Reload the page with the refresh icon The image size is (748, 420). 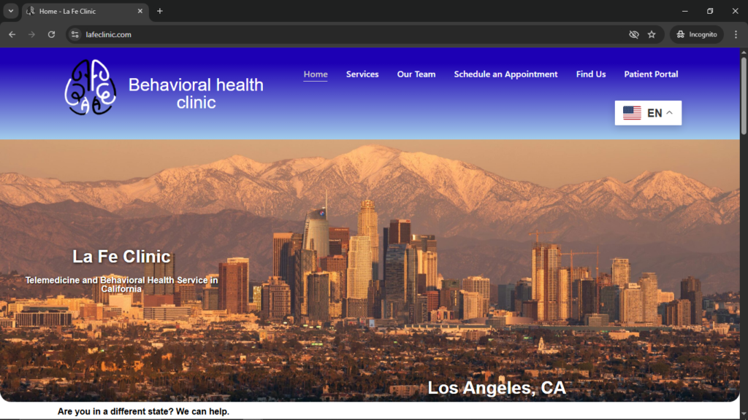pyautogui.click(x=51, y=34)
